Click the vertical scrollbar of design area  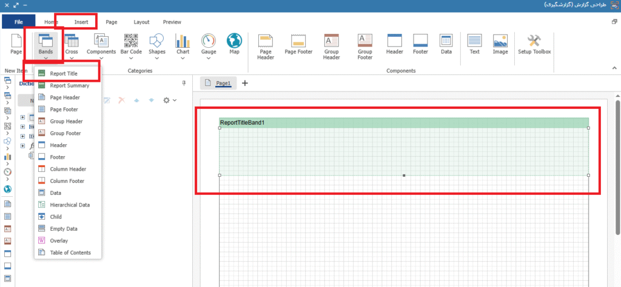point(617,163)
